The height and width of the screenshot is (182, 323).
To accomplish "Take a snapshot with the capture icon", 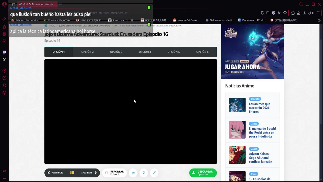I will (x=268, y=13).
